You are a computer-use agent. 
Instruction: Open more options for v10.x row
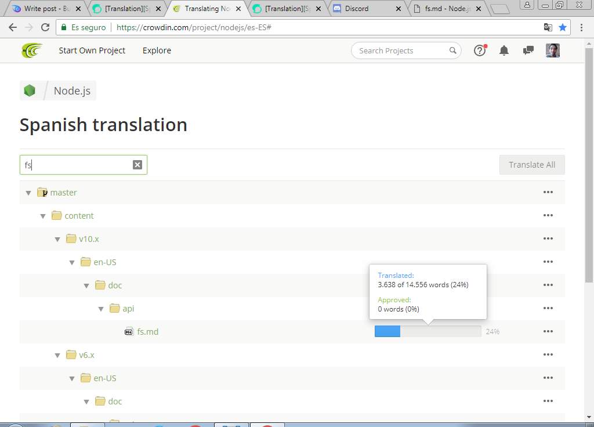[x=548, y=238]
